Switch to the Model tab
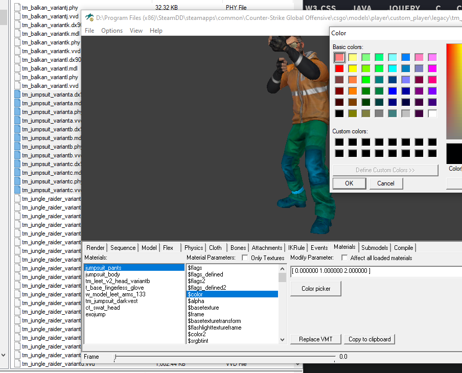 click(x=149, y=248)
